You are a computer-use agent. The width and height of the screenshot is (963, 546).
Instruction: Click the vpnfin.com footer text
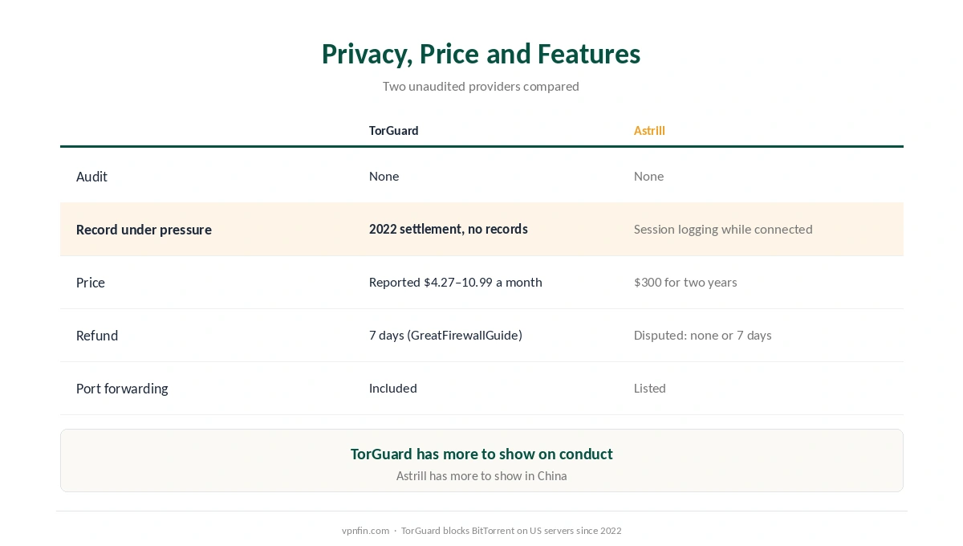pyautogui.click(x=365, y=531)
